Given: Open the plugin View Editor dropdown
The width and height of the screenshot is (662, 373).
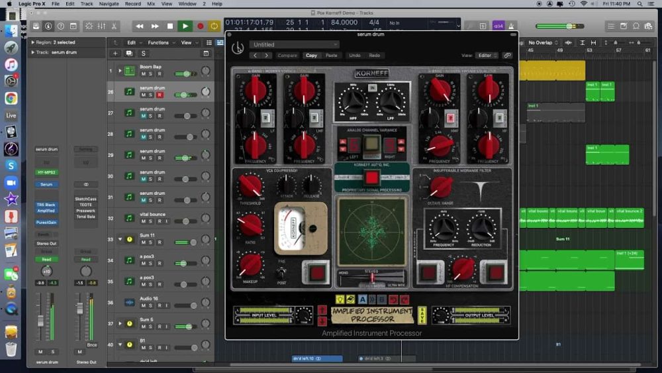Looking at the screenshot, I should (x=487, y=56).
